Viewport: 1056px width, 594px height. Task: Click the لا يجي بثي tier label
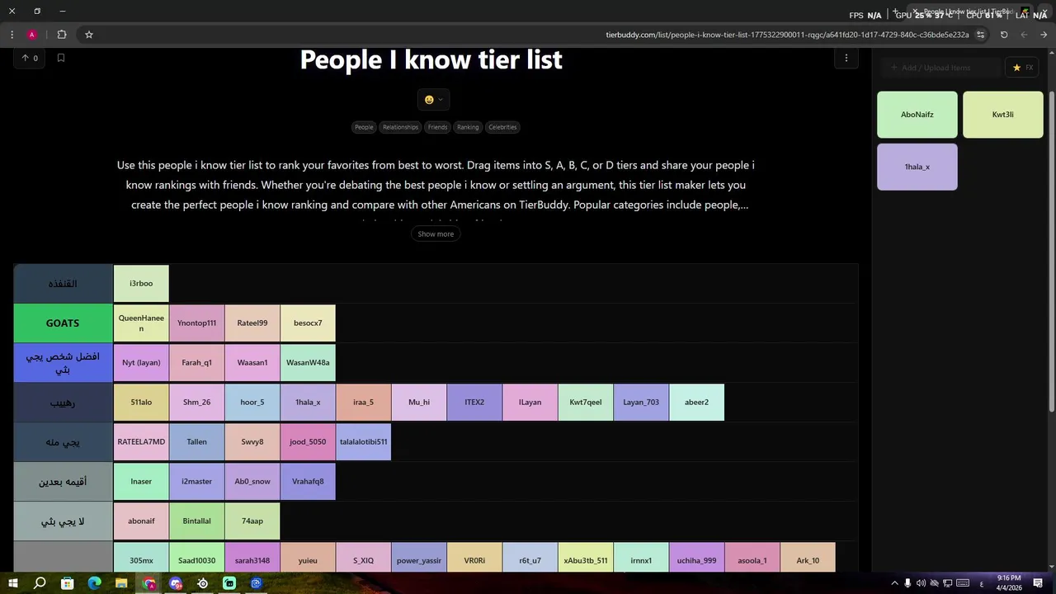click(63, 521)
